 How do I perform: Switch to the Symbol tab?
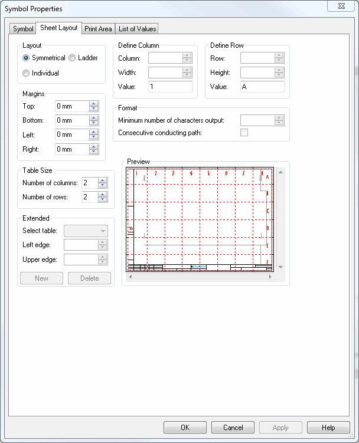tap(23, 29)
